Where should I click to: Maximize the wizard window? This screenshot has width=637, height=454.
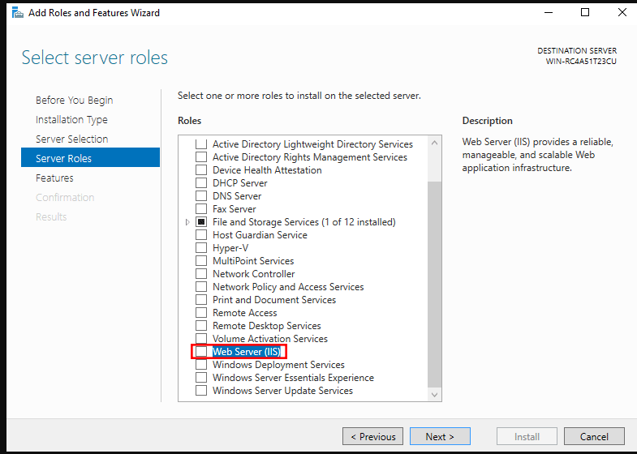pos(585,13)
